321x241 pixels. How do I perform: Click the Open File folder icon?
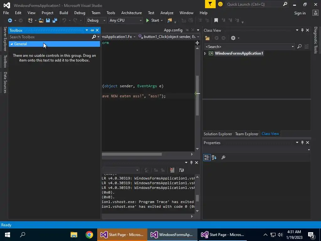(41, 20)
